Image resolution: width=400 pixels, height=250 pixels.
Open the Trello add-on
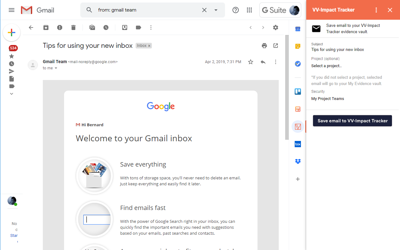pos(298,92)
